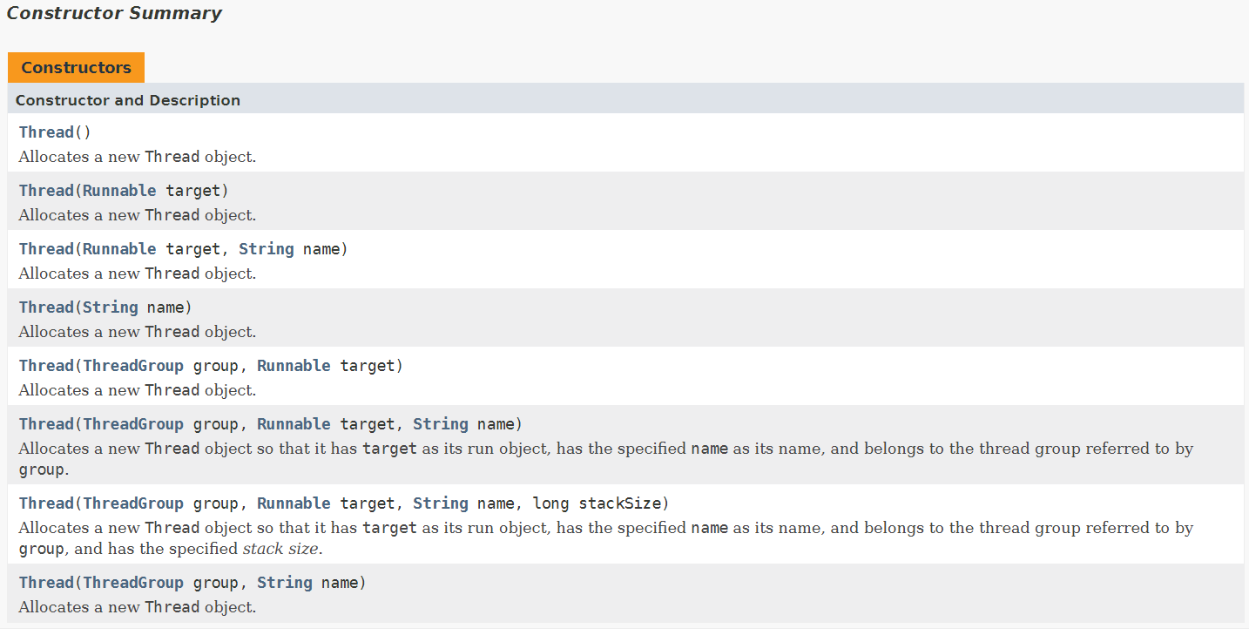Open Thread(ThreadGroup group, Runnable target) constructor link
The height and width of the screenshot is (635, 1249).
(46, 366)
